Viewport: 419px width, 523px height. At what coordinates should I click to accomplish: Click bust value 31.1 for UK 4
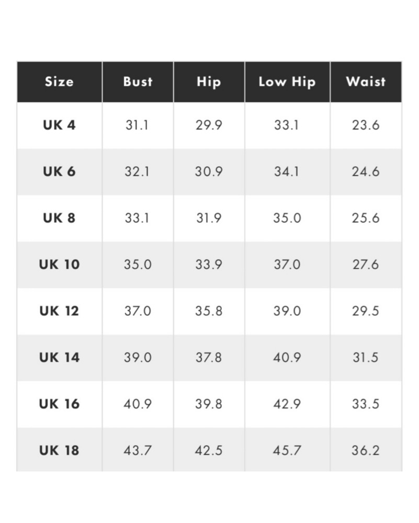[x=137, y=125]
